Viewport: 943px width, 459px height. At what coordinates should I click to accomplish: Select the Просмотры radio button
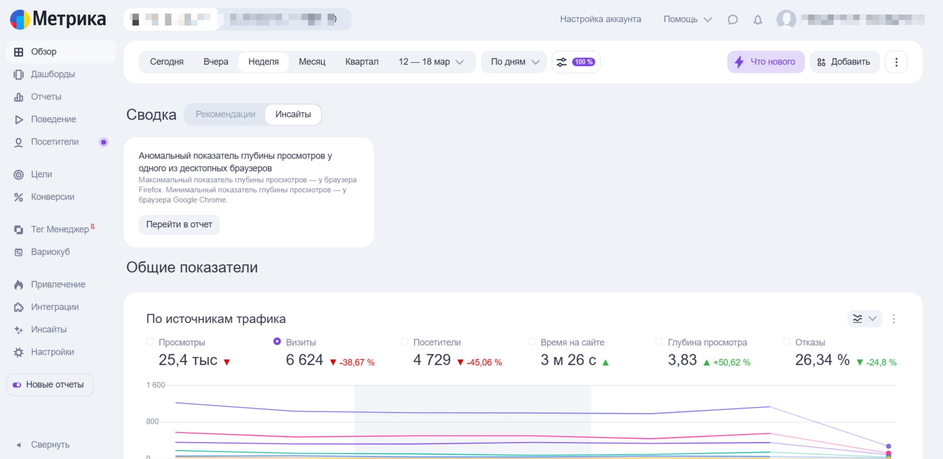(150, 342)
